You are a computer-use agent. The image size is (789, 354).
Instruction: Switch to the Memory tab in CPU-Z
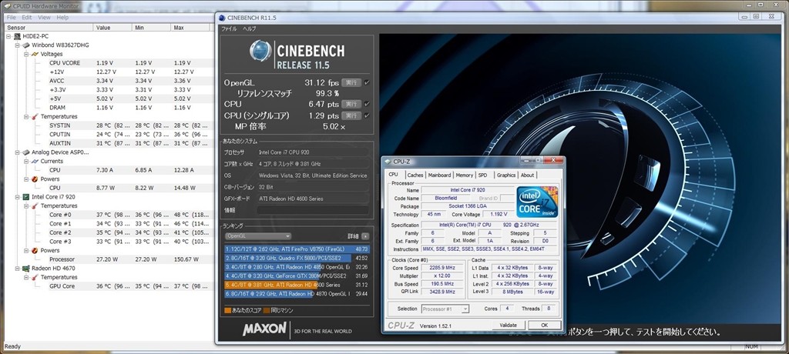click(464, 175)
